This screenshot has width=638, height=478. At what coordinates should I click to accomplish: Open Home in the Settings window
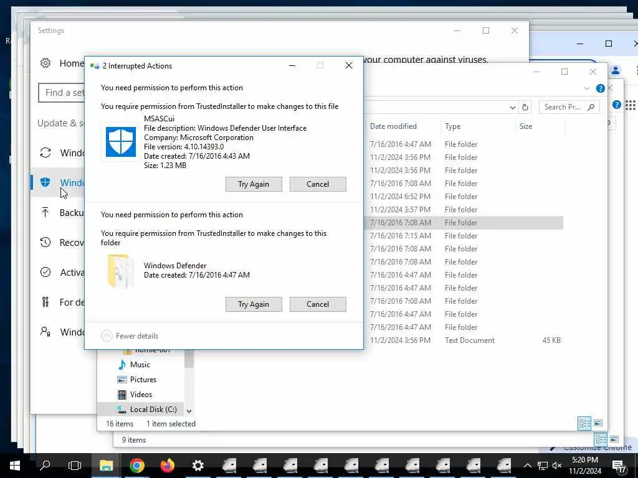[x=62, y=63]
